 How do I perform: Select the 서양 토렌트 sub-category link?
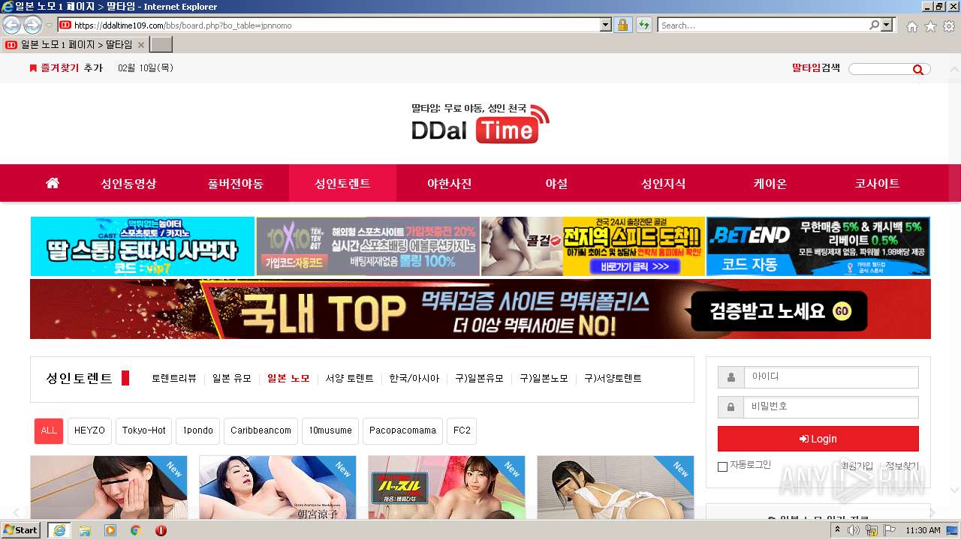pos(349,379)
